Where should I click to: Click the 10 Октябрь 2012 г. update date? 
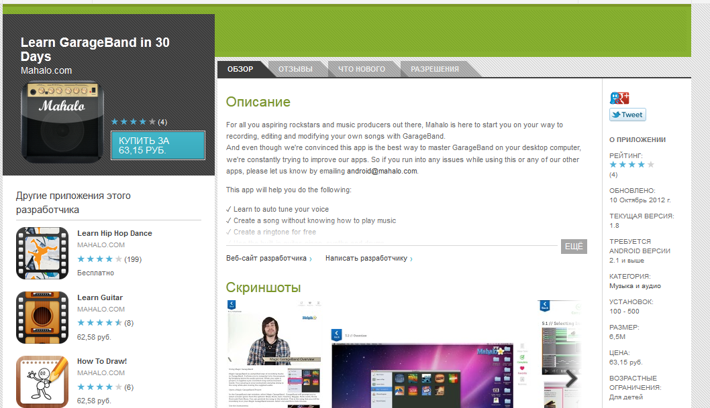pos(640,200)
